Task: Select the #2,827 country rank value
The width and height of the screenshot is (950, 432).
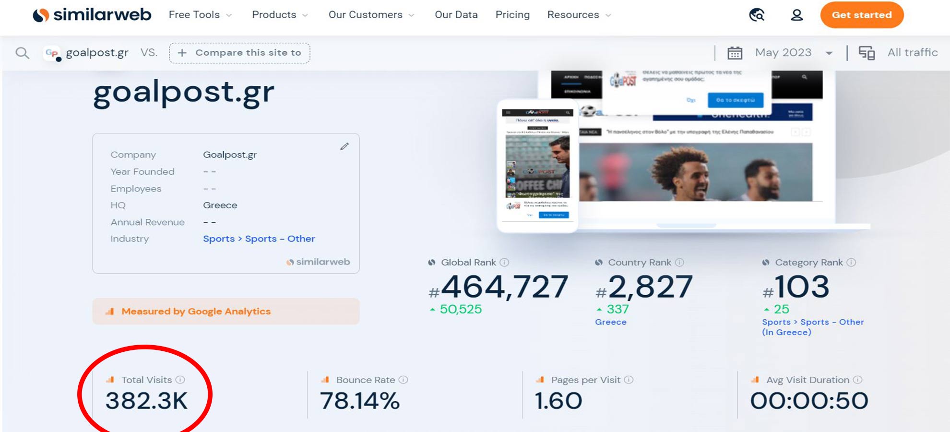Action: tap(644, 287)
